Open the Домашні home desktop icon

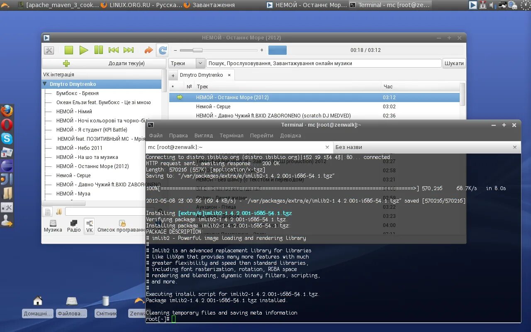pos(38,306)
